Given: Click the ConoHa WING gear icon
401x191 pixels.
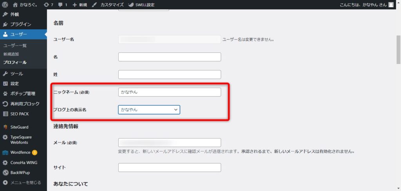Looking at the screenshot, I should pos(5,163).
